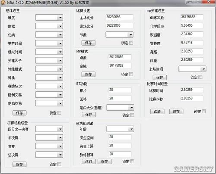Edit the 相片 field
216x174 pixels.
click(120, 90)
